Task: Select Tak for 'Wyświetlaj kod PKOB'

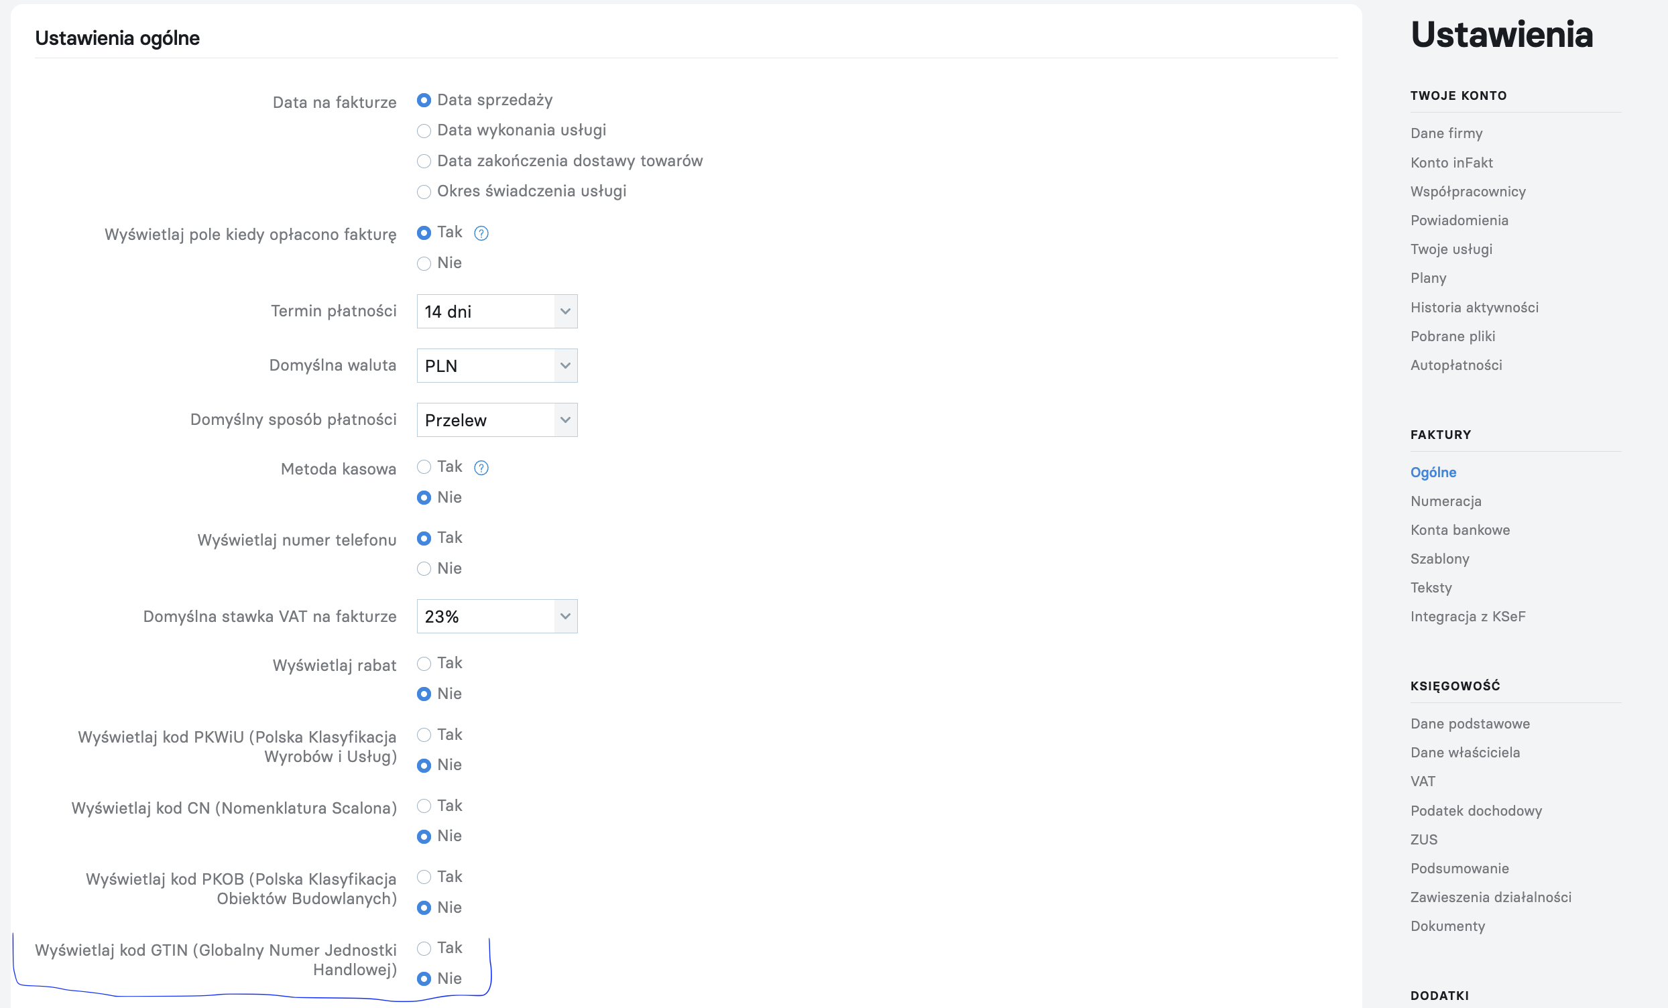Action: click(x=424, y=877)
